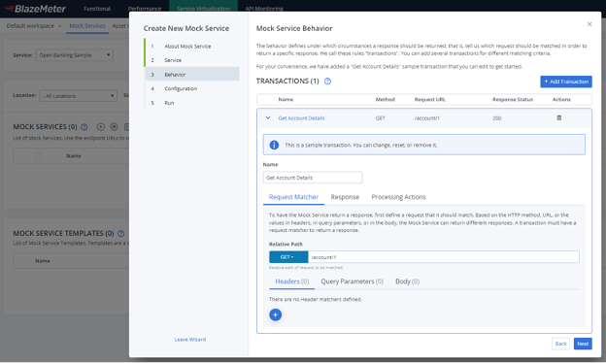606x363 pixels.
Task: Click the transaction Name input field
Action: (x=313, y=178)
